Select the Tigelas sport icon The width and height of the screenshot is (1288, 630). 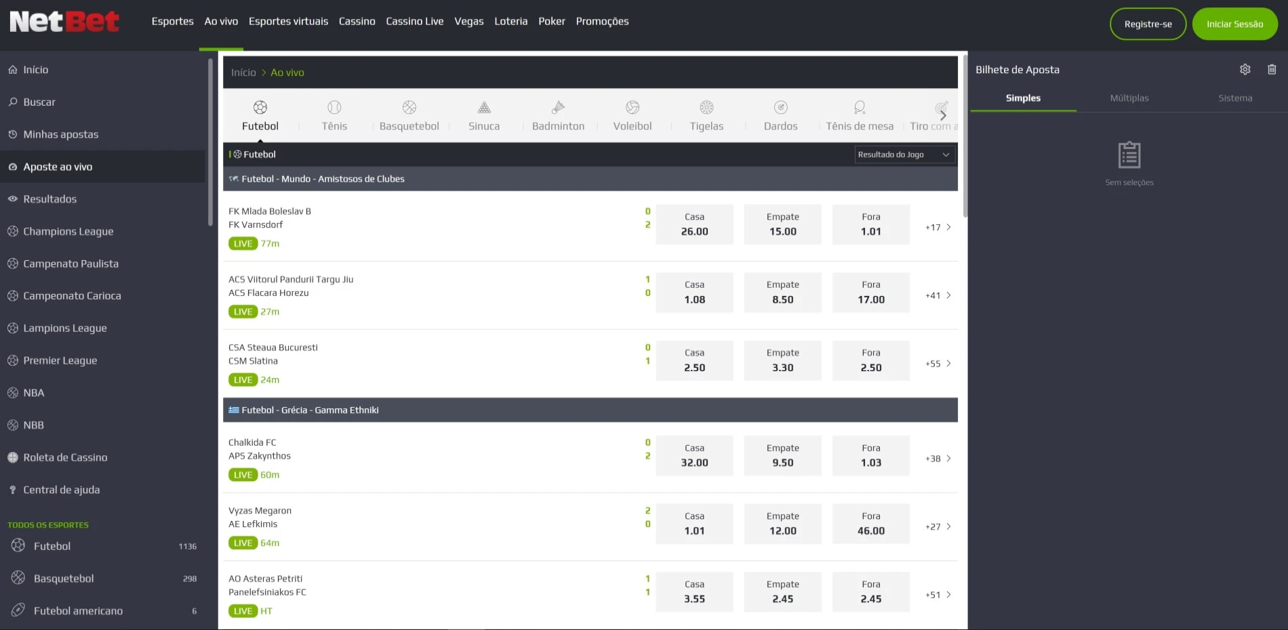click(x=706, y=107)
